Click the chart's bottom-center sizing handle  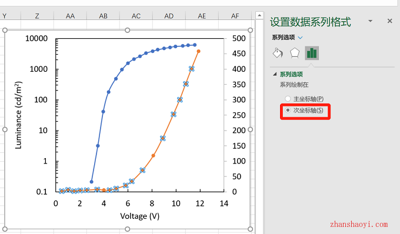(x=127, y=229)
